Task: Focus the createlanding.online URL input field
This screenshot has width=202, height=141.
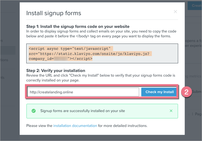Action: coord(83,92)
